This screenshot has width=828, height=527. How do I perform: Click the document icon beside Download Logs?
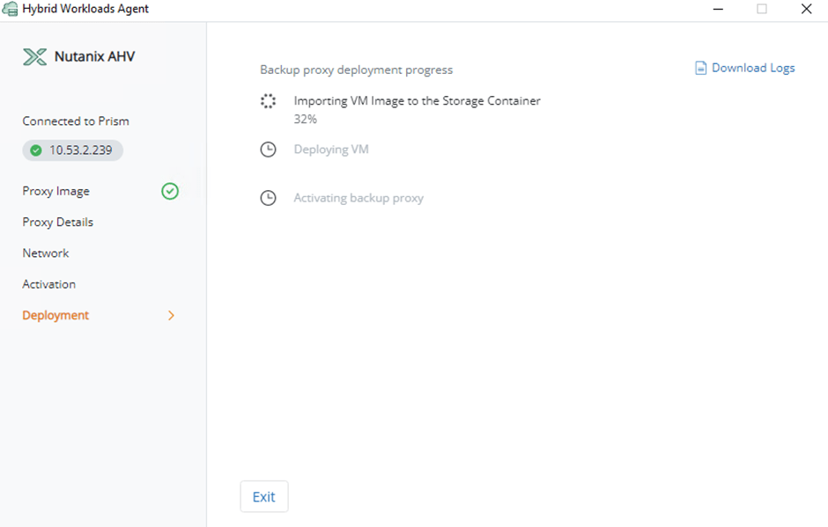coord(701,68)
